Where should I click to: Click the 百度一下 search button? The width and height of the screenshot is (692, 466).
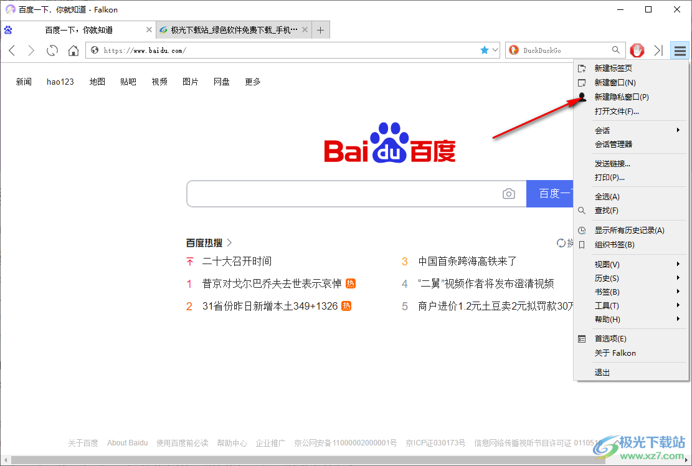pyautogui.click(x=550, y=194)
